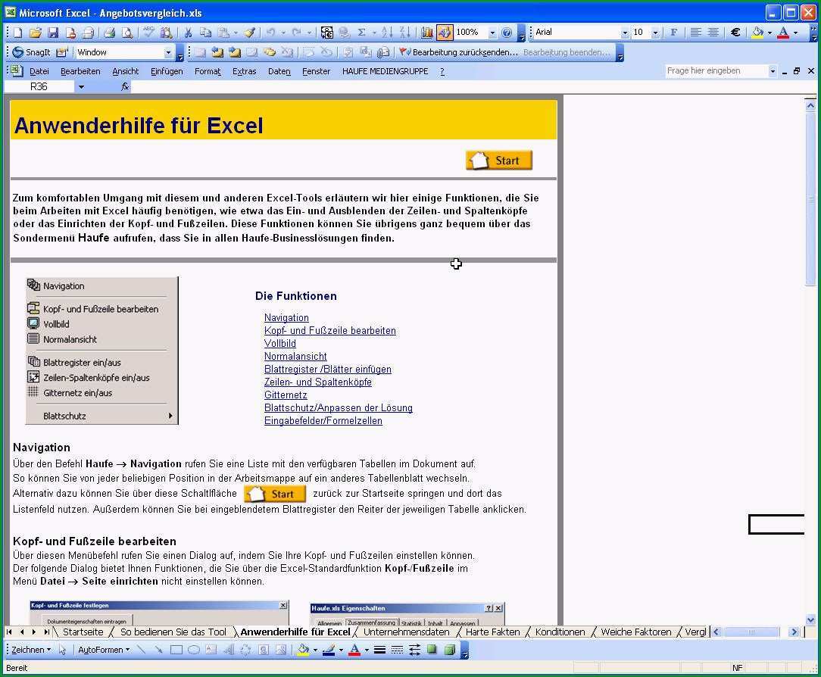Align text left in formatting toolbar
821x677 pixels.
point(695,33)
